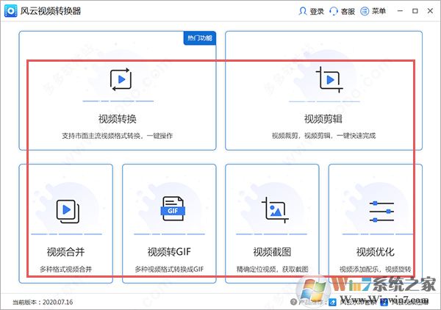
Task: Open 客服 customer service
Action: coord(342,11)
